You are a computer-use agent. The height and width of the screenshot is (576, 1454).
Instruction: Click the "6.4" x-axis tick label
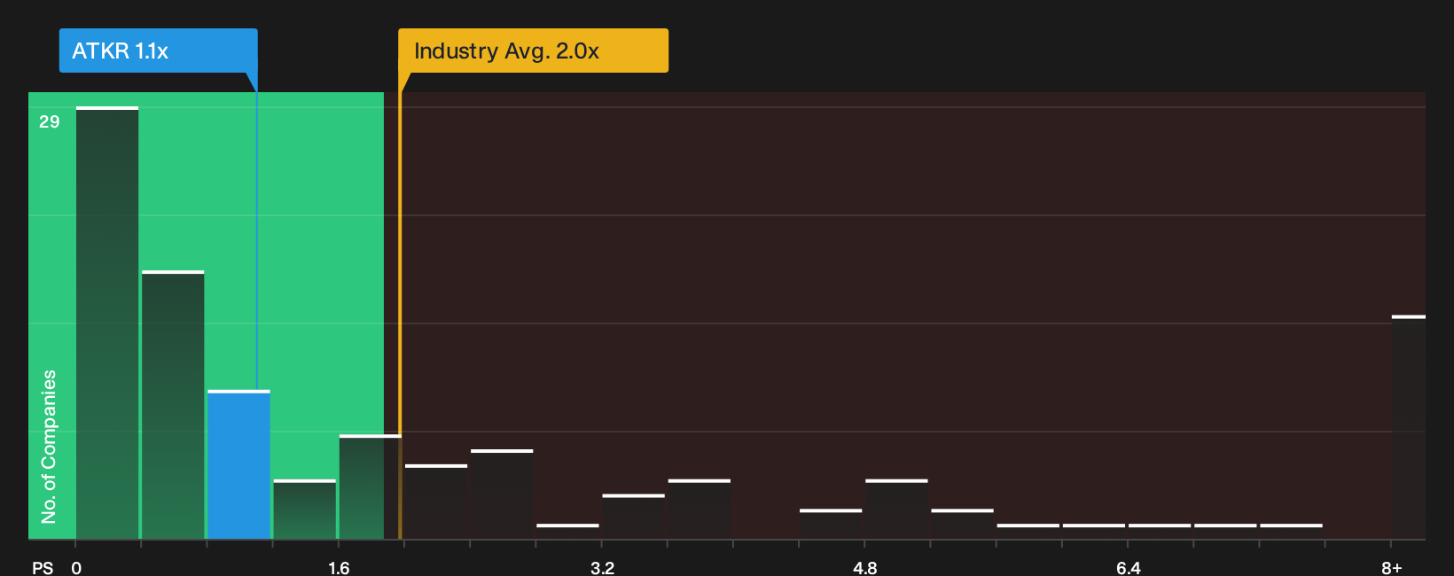click(1129, 567)
